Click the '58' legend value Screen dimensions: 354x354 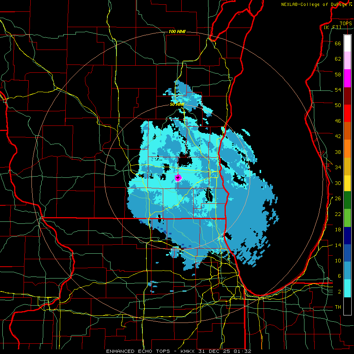pyautogui.click(x=338, y=74)
